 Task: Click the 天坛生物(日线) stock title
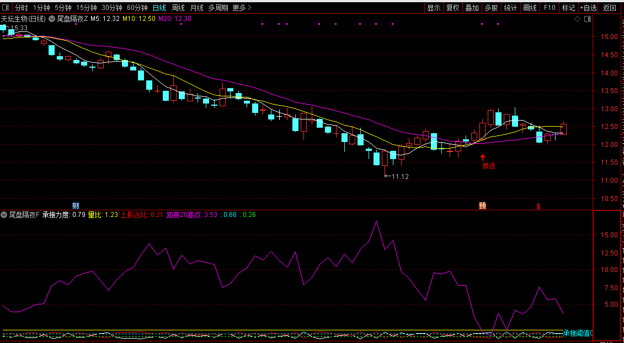click(24, 19)
